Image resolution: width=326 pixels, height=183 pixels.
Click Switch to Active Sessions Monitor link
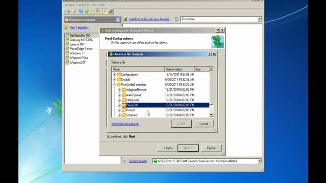(x=149, y=19)
